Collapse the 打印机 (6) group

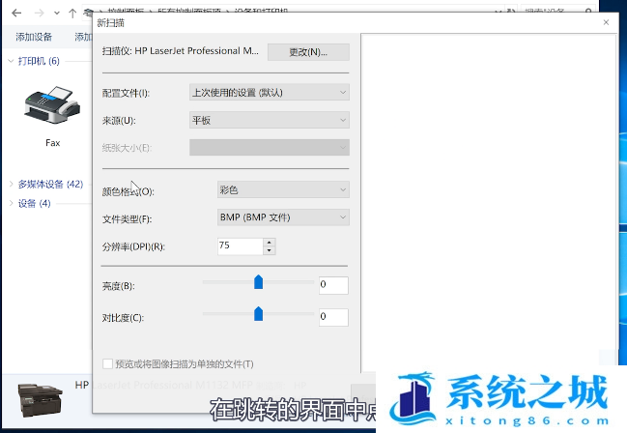tap(11, 61)
